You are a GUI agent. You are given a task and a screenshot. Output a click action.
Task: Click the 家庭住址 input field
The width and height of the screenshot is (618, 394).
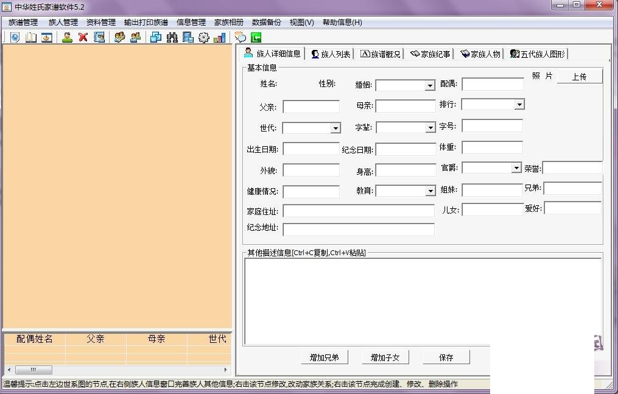359,211
